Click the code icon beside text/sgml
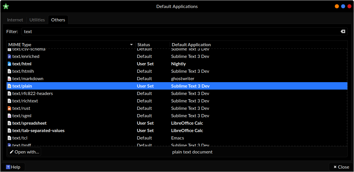This screenshot has width=354, height=172. point(9,116)
